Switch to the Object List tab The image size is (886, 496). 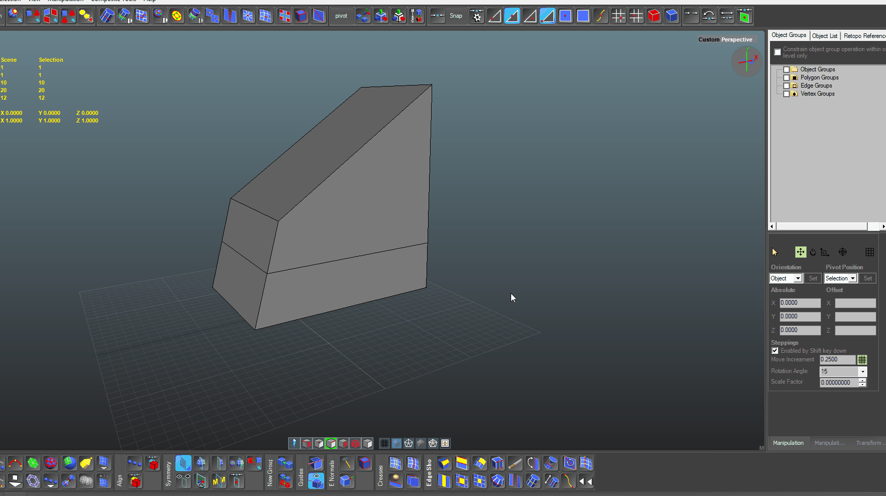[x=825, y=36]
